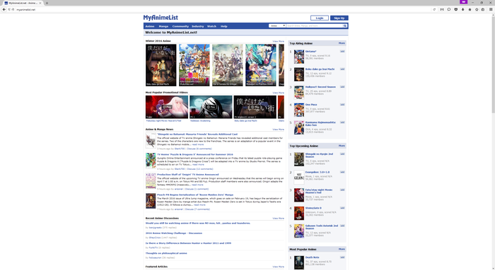Open the browser downloads arrow icon
The image size is (495, 270).
click(x=462, y=9)
